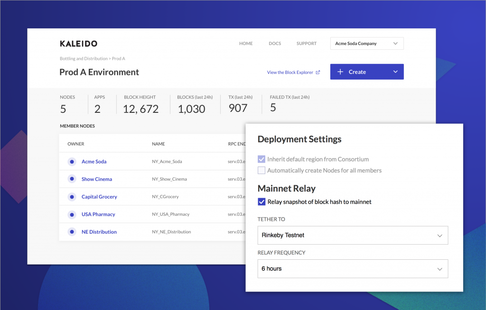The height and width of the screenshot is (310, 486).
Task: Click the NE Distribution node status dot
Action: (x=72, y=231)
